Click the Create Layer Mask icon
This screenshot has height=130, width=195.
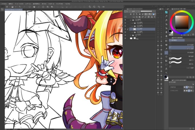coord(149,17)
